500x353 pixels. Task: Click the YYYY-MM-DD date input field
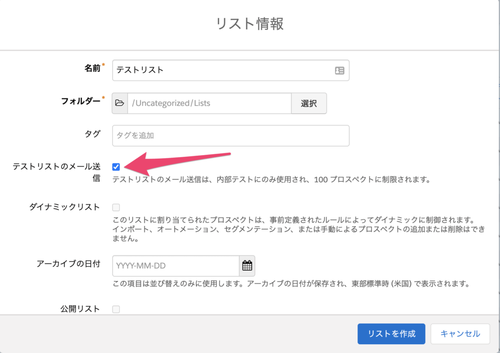[x=176, y=266]
